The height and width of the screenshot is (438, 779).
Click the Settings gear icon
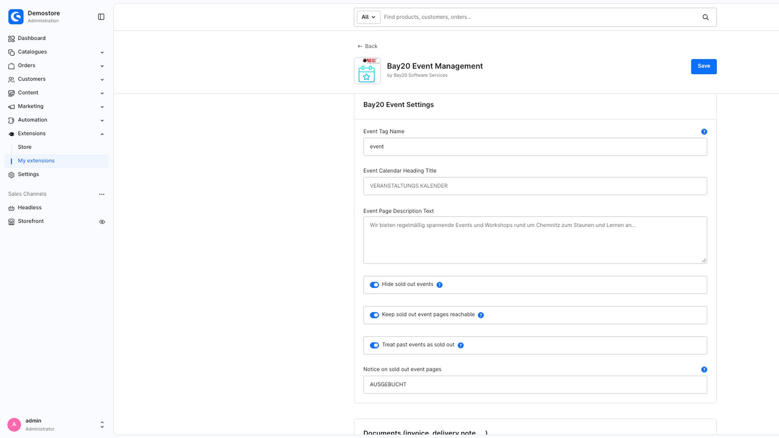click(x=11, y=175)
